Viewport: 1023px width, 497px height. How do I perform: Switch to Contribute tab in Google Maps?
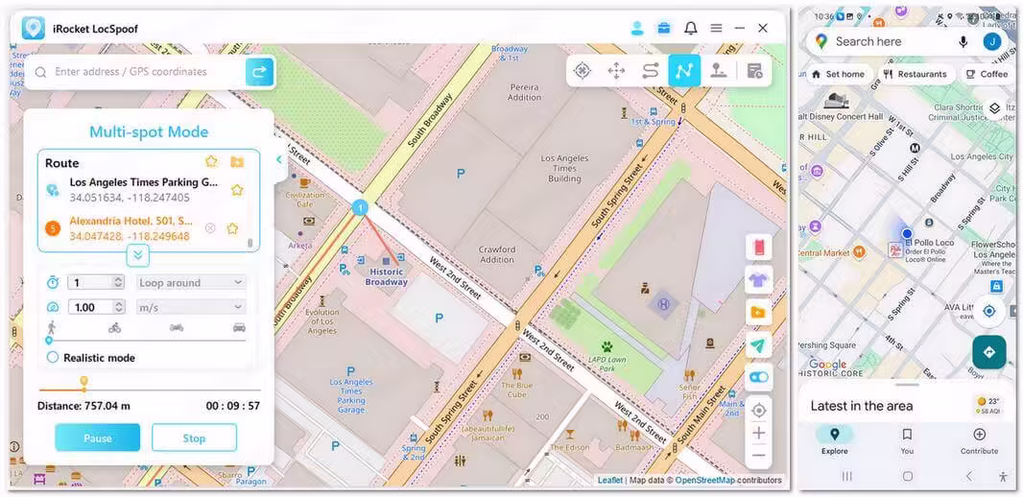click(979, 441)
